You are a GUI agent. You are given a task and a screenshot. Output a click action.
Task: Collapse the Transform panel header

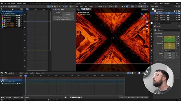pyautogui.click(x=159, y=34)
